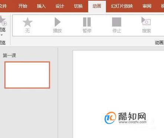The image size is (164, 138).
Task: Select the 动画 ribbon tab
Action: (97, 6)
